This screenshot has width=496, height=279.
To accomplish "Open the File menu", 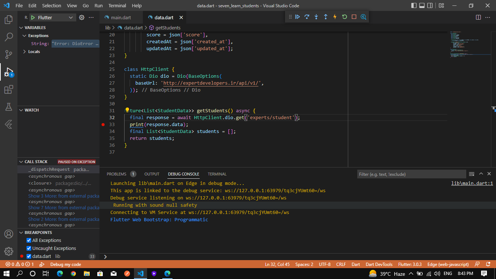I will point(19,5).
